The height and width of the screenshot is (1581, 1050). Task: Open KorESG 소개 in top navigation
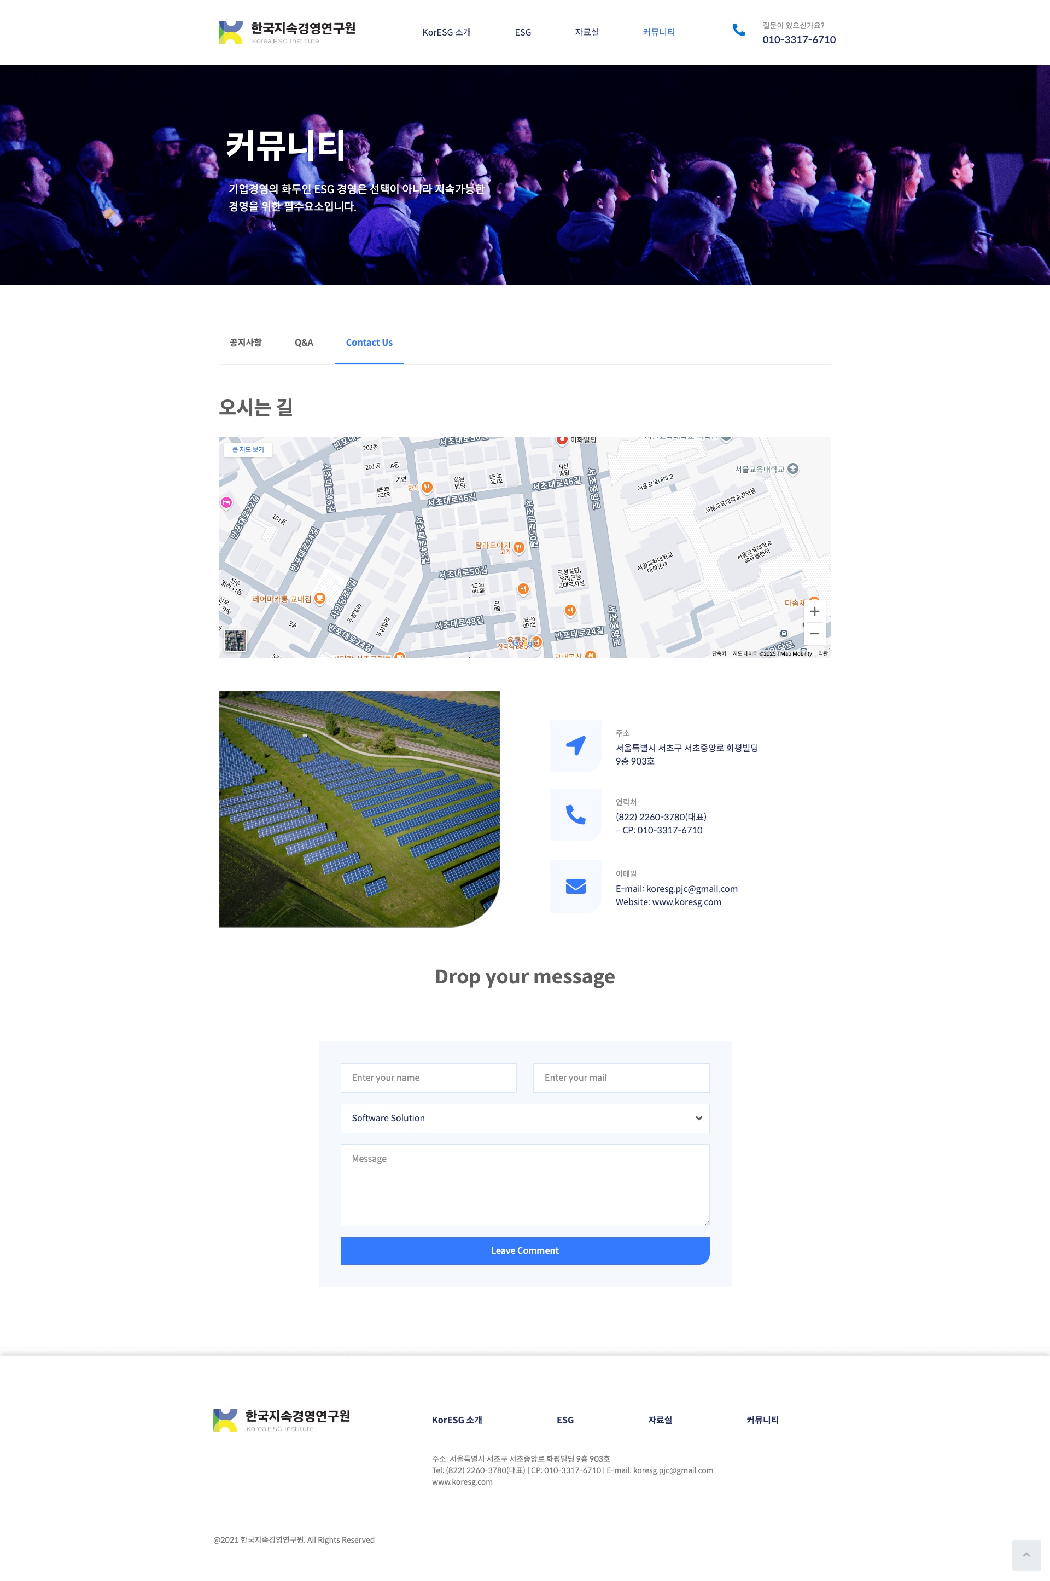tap(446, 32)
